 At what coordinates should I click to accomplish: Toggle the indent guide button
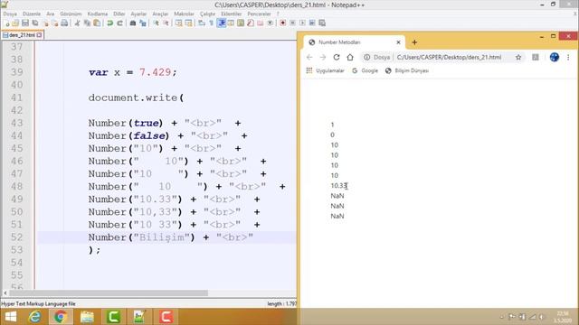pos(222,23)
